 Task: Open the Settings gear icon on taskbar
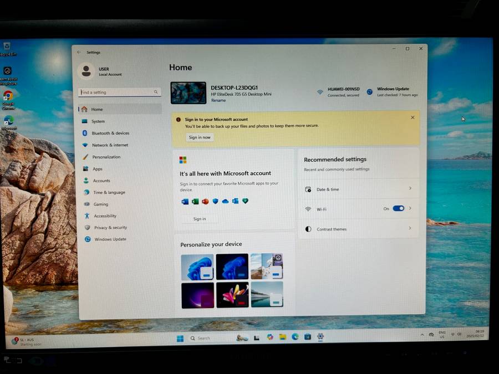point(320,336)
